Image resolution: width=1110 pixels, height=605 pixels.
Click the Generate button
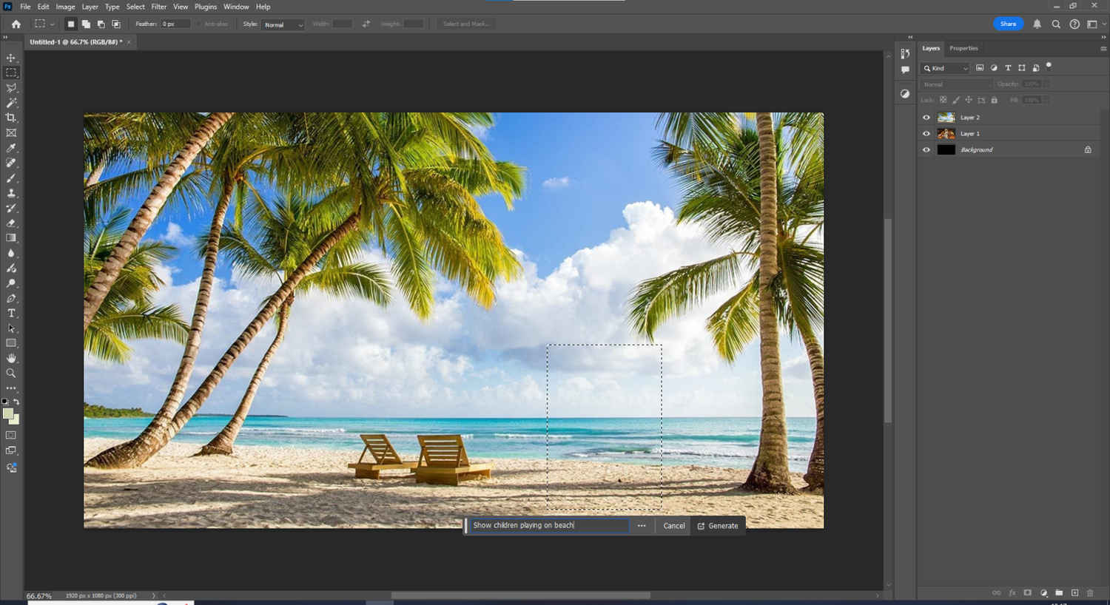tap(719, 526)
